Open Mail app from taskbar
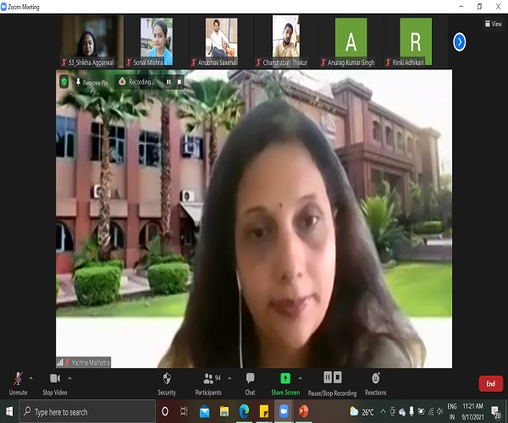Viewport: 508px width, 423px height. coord(204,412)
